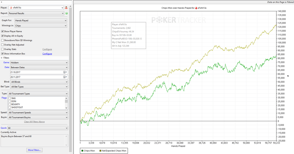Click the green refresh icon beside Report
The height and width of the screenshot is (154, 294).
[66, 13]
